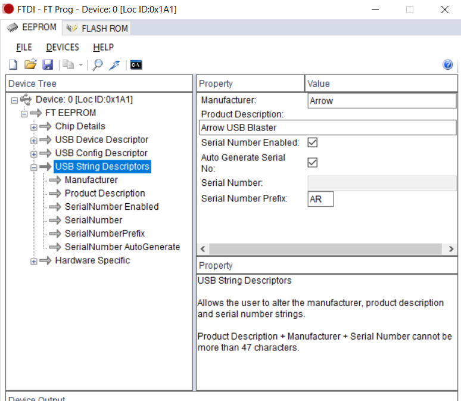Screen dimensions: 461x401
Task: Click arrow icon beside USB String Descriptors
Action: point(45,166)
